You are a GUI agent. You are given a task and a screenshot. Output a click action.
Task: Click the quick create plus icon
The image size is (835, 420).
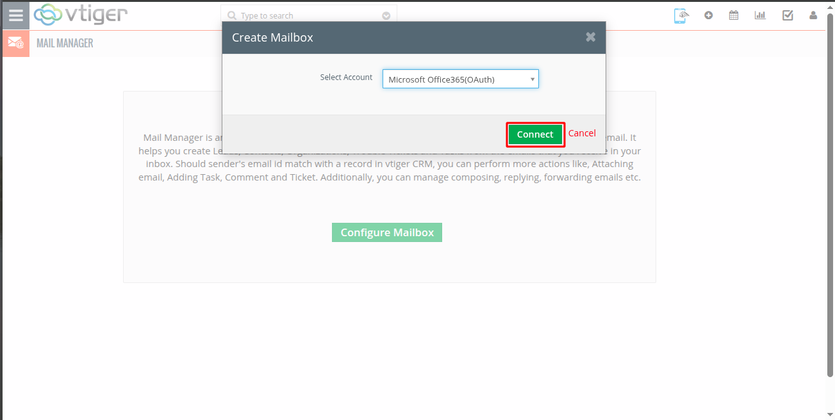point(708,15)
